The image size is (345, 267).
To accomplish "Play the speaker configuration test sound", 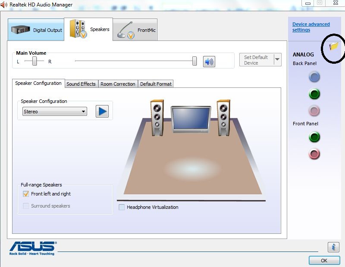I will pyautogui.click(x=102, y=111).
